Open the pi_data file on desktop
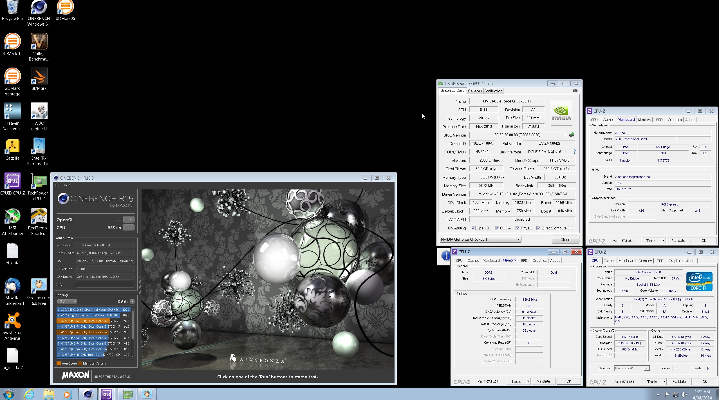719x400 pixels. [x=12, y=254]
